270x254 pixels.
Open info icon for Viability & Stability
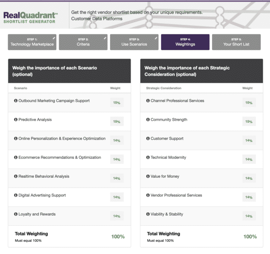click(148, 214)
